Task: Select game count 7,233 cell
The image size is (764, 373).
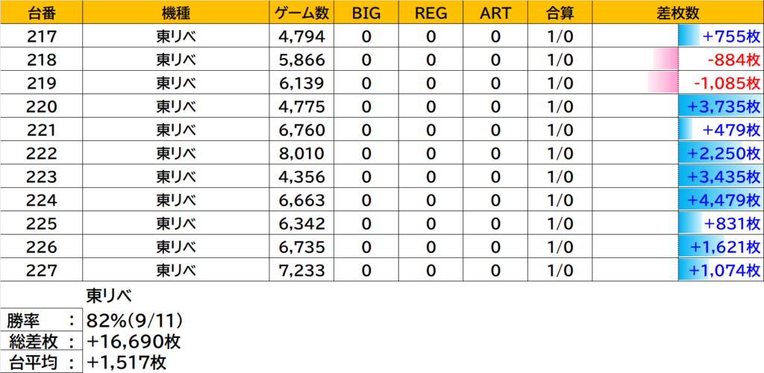Action: [x=301, y=269]
